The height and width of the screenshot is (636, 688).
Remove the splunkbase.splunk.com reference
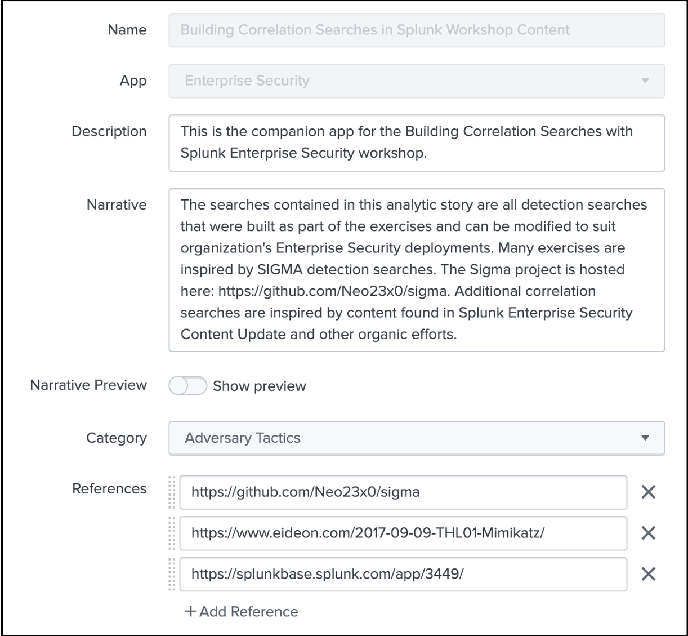pos(649,574)
